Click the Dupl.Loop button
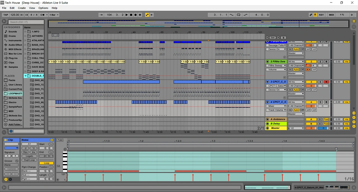 point(29,160)
